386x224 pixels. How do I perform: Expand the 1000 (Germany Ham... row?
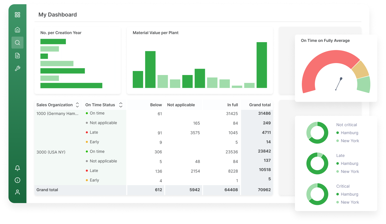pyautogui.click(x=57, y=113)
